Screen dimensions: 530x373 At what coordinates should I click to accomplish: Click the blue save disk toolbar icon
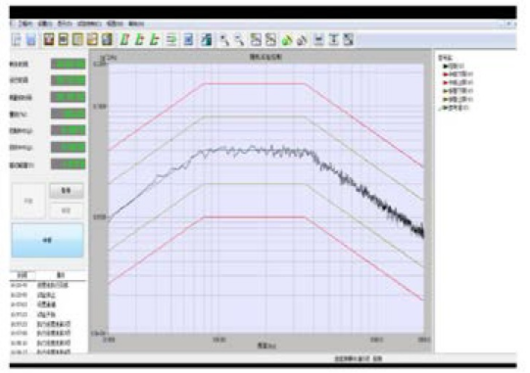pyautogui.click(x=31, y=39)
